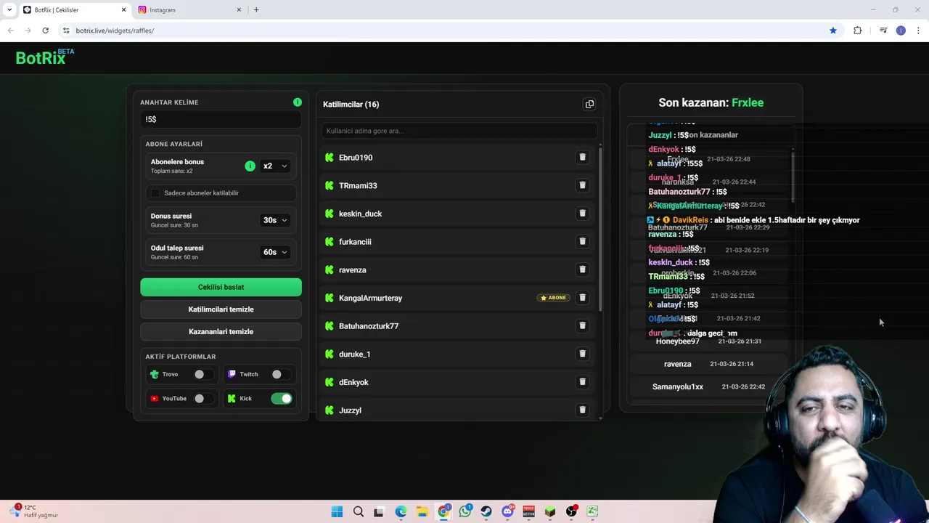Open the Minecraft block icon in taskbar
This screenshot has height=523, width=929.
tap(550, 511)
